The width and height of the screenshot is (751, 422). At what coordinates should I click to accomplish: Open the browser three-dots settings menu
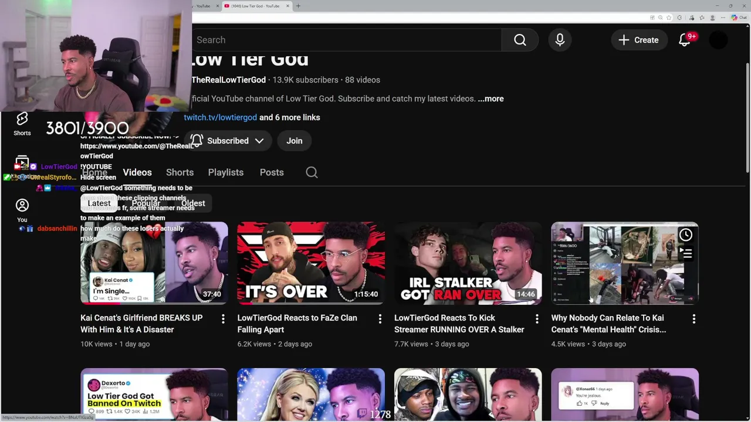tap(723, 18)
